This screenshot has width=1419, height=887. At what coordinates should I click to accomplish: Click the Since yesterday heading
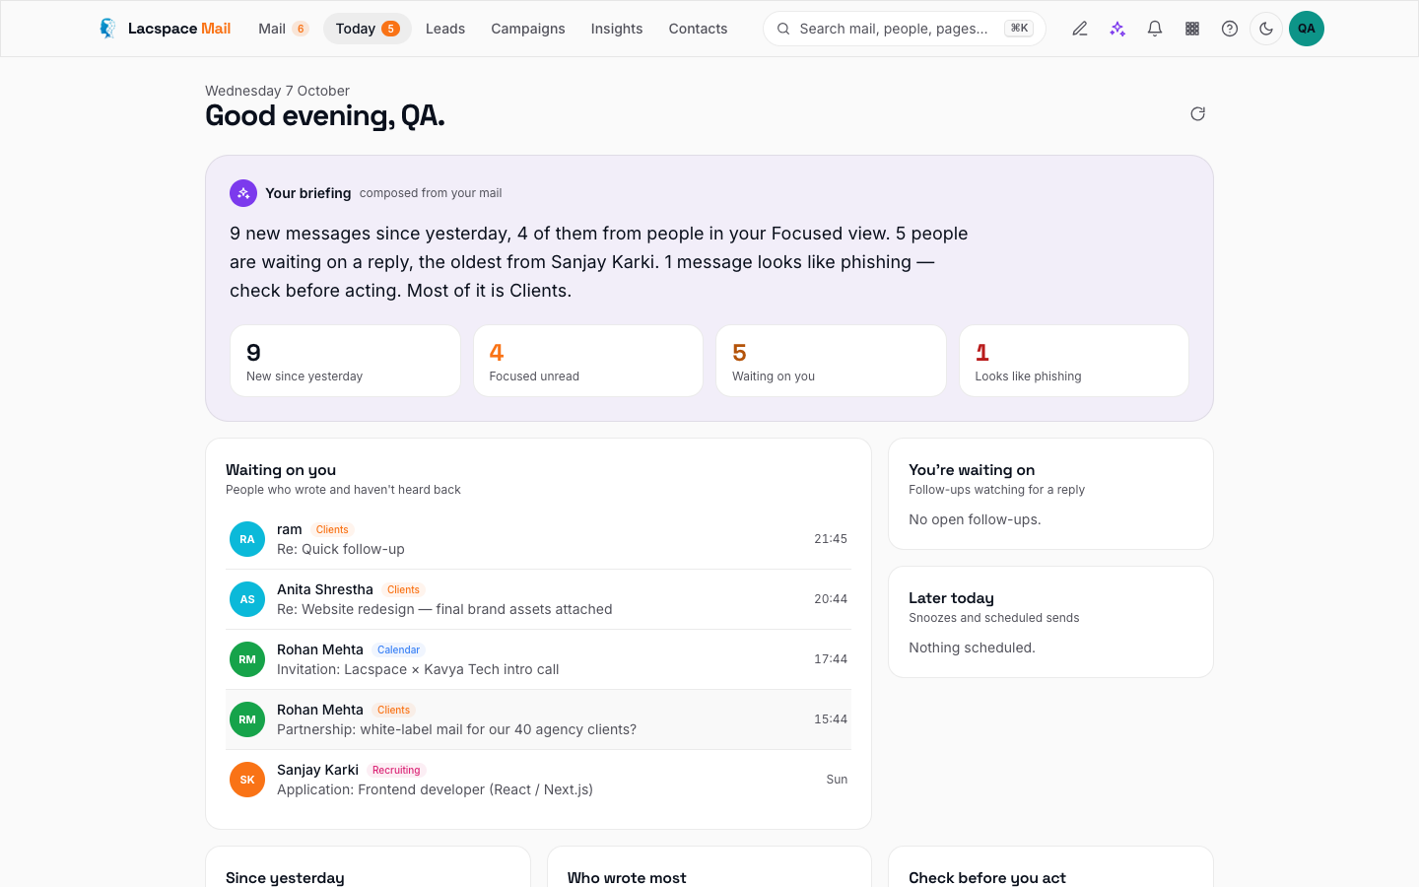point(285,878)
